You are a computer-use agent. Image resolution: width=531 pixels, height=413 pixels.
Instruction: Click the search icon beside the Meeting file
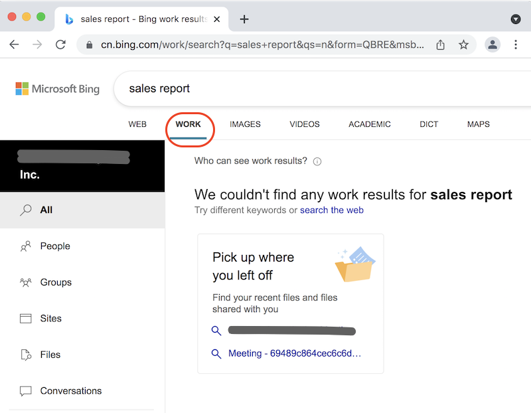click(x=216, y=355)
